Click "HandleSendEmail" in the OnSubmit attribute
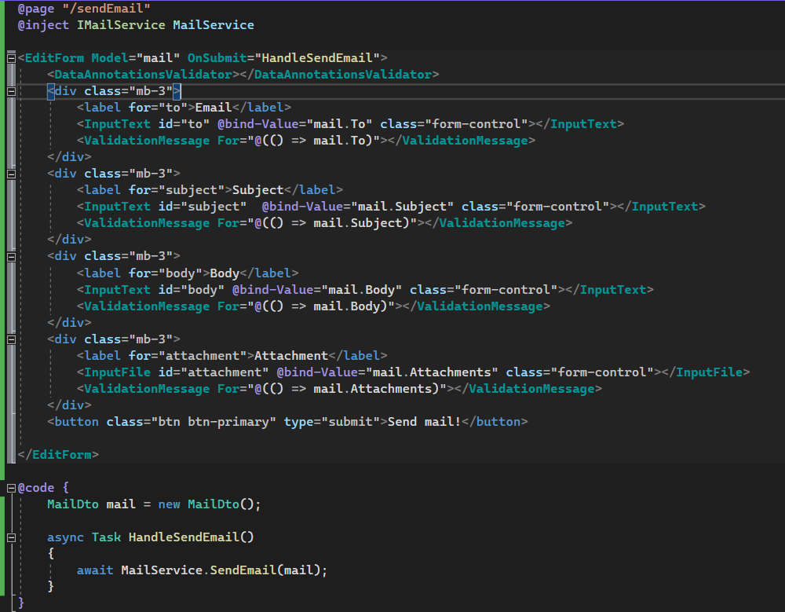This screenshot has height=612, width=785. tap(317, 58)
